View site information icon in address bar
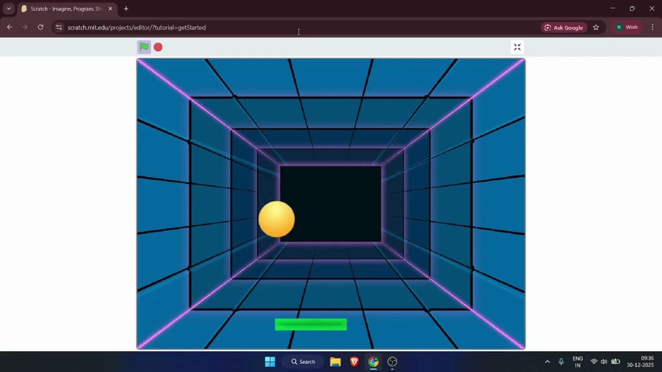Image resolution: width=662 pixels, height=372 pixels. (x=59, y=27)
